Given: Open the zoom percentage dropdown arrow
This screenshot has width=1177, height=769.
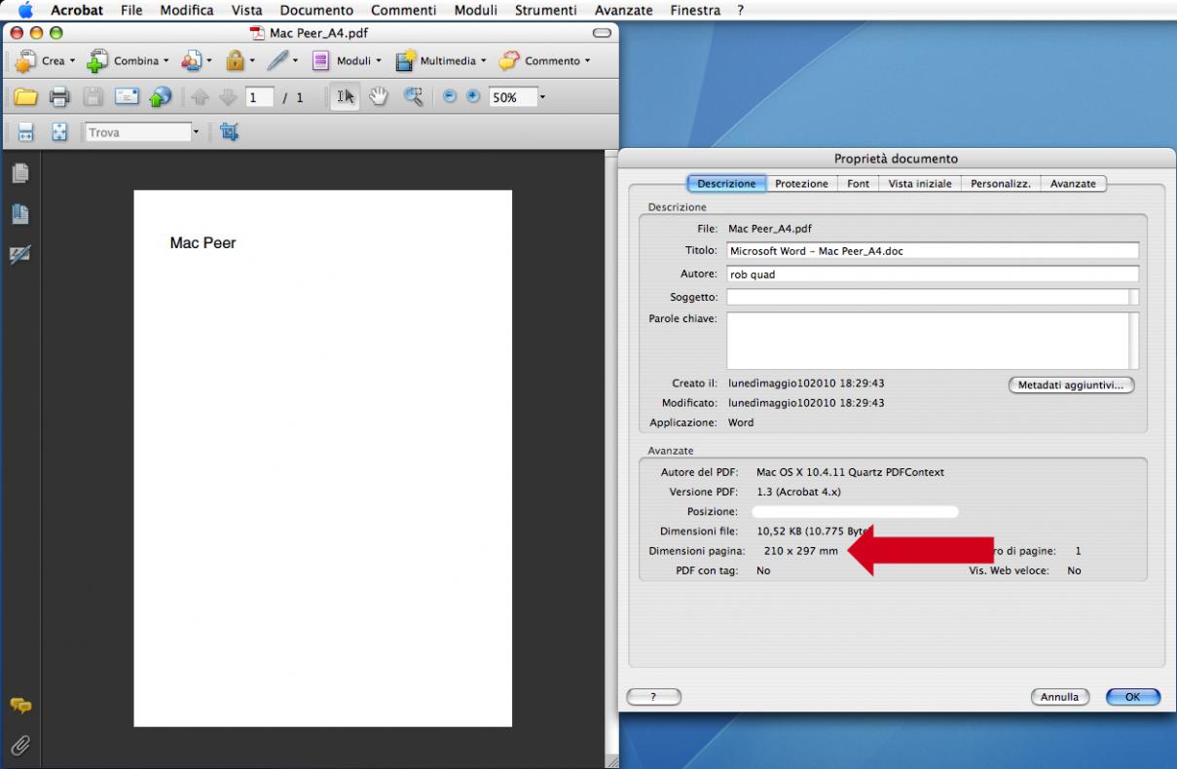Looking at the screenshot, I should 542,97.
